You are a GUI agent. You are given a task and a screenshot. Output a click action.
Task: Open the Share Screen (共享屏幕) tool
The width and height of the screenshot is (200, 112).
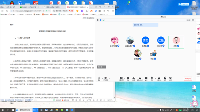pos(121,79)
